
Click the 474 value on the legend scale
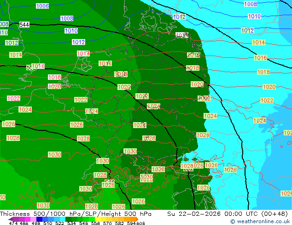coord(13,223)
